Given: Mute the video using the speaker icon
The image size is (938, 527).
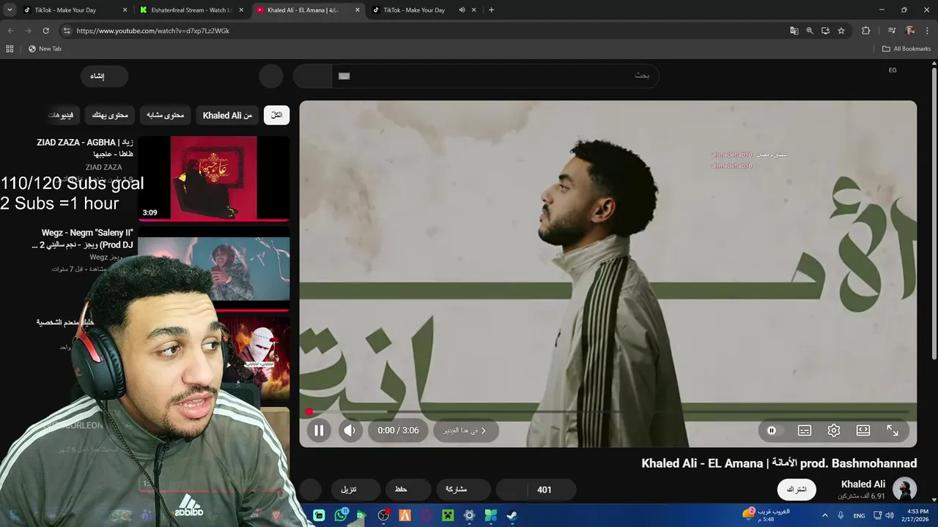Looking at the screenshot, I should tap(350, 430).
